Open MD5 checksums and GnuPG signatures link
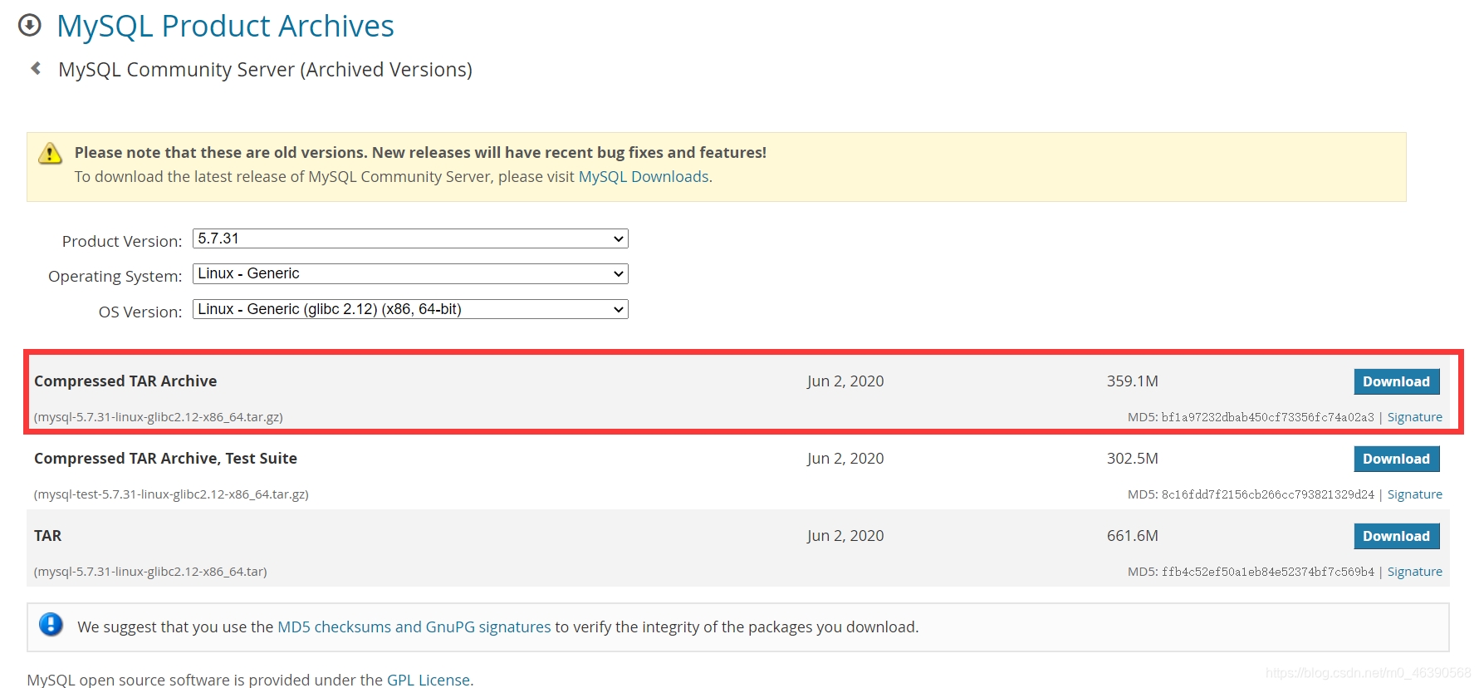Screen dimensions: 1479x688 point(414,627)
